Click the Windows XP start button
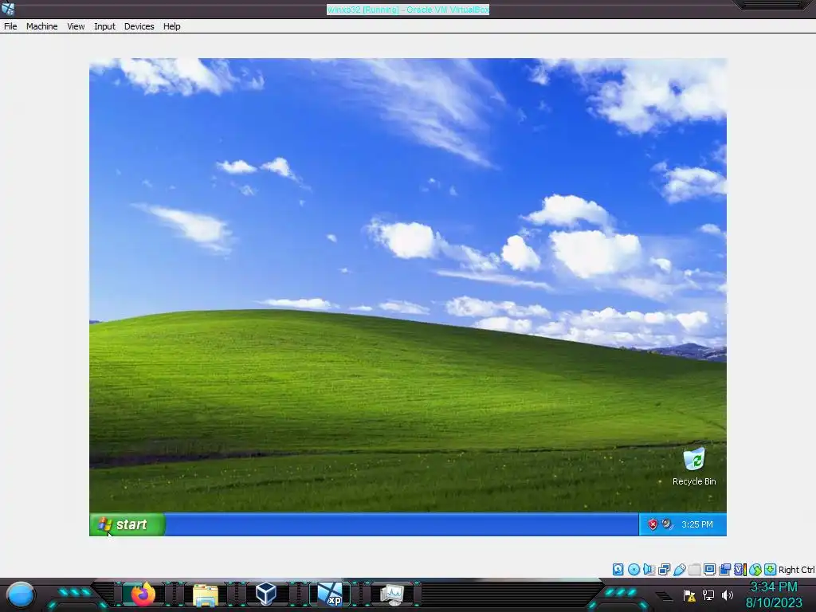Screen dimensions: 816x612 click(127, 524)
